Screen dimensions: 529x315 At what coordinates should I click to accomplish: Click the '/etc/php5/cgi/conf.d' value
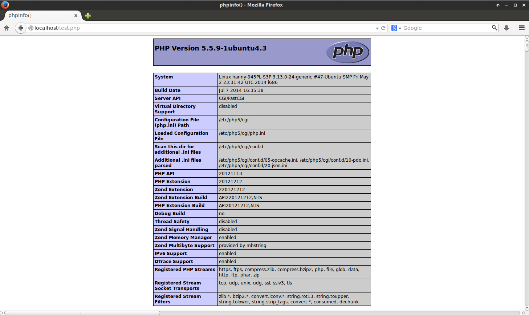[241, 147]
